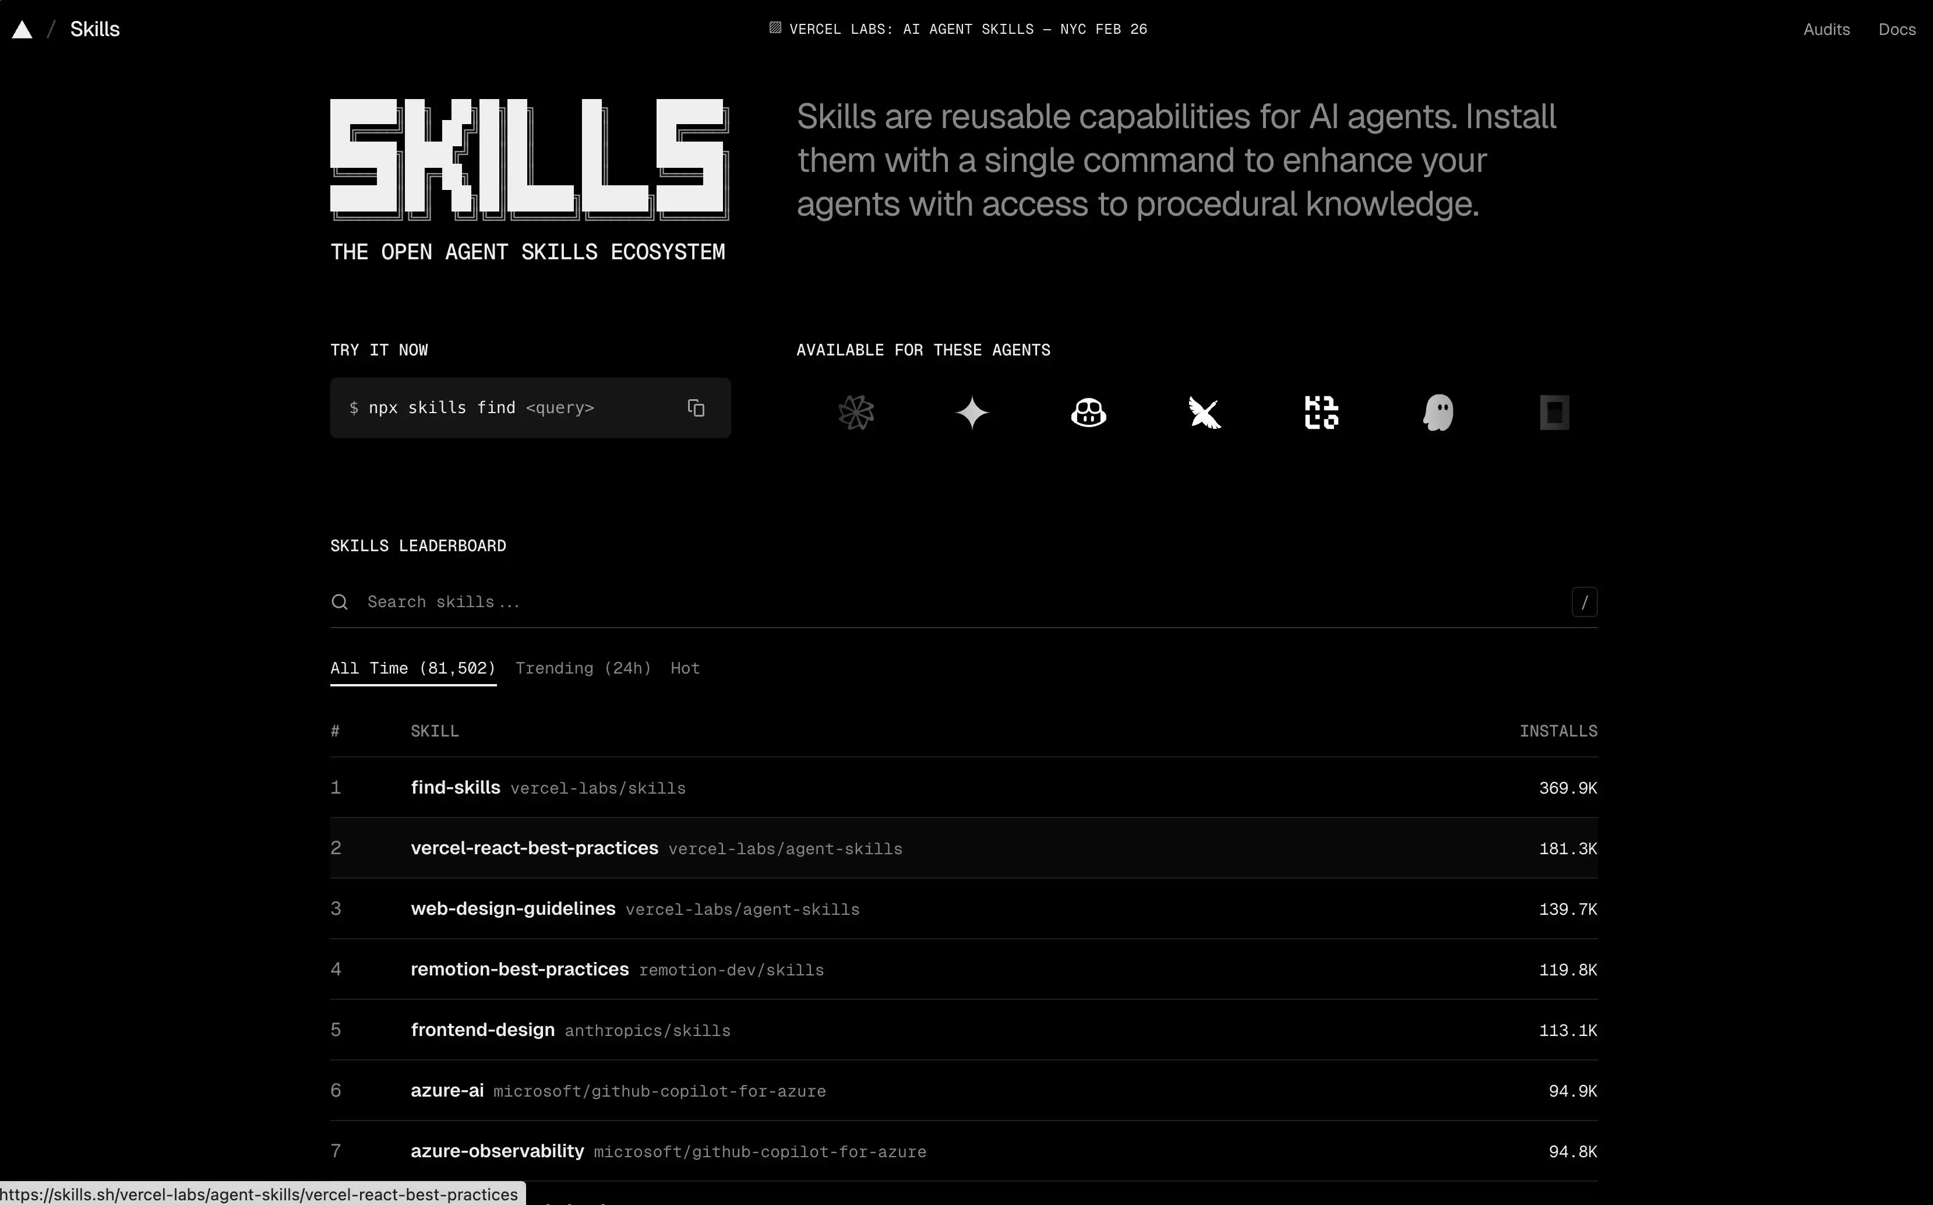1933x1205 pixels.
Task: Focus the Search skills input field
Action: point(964,602)
